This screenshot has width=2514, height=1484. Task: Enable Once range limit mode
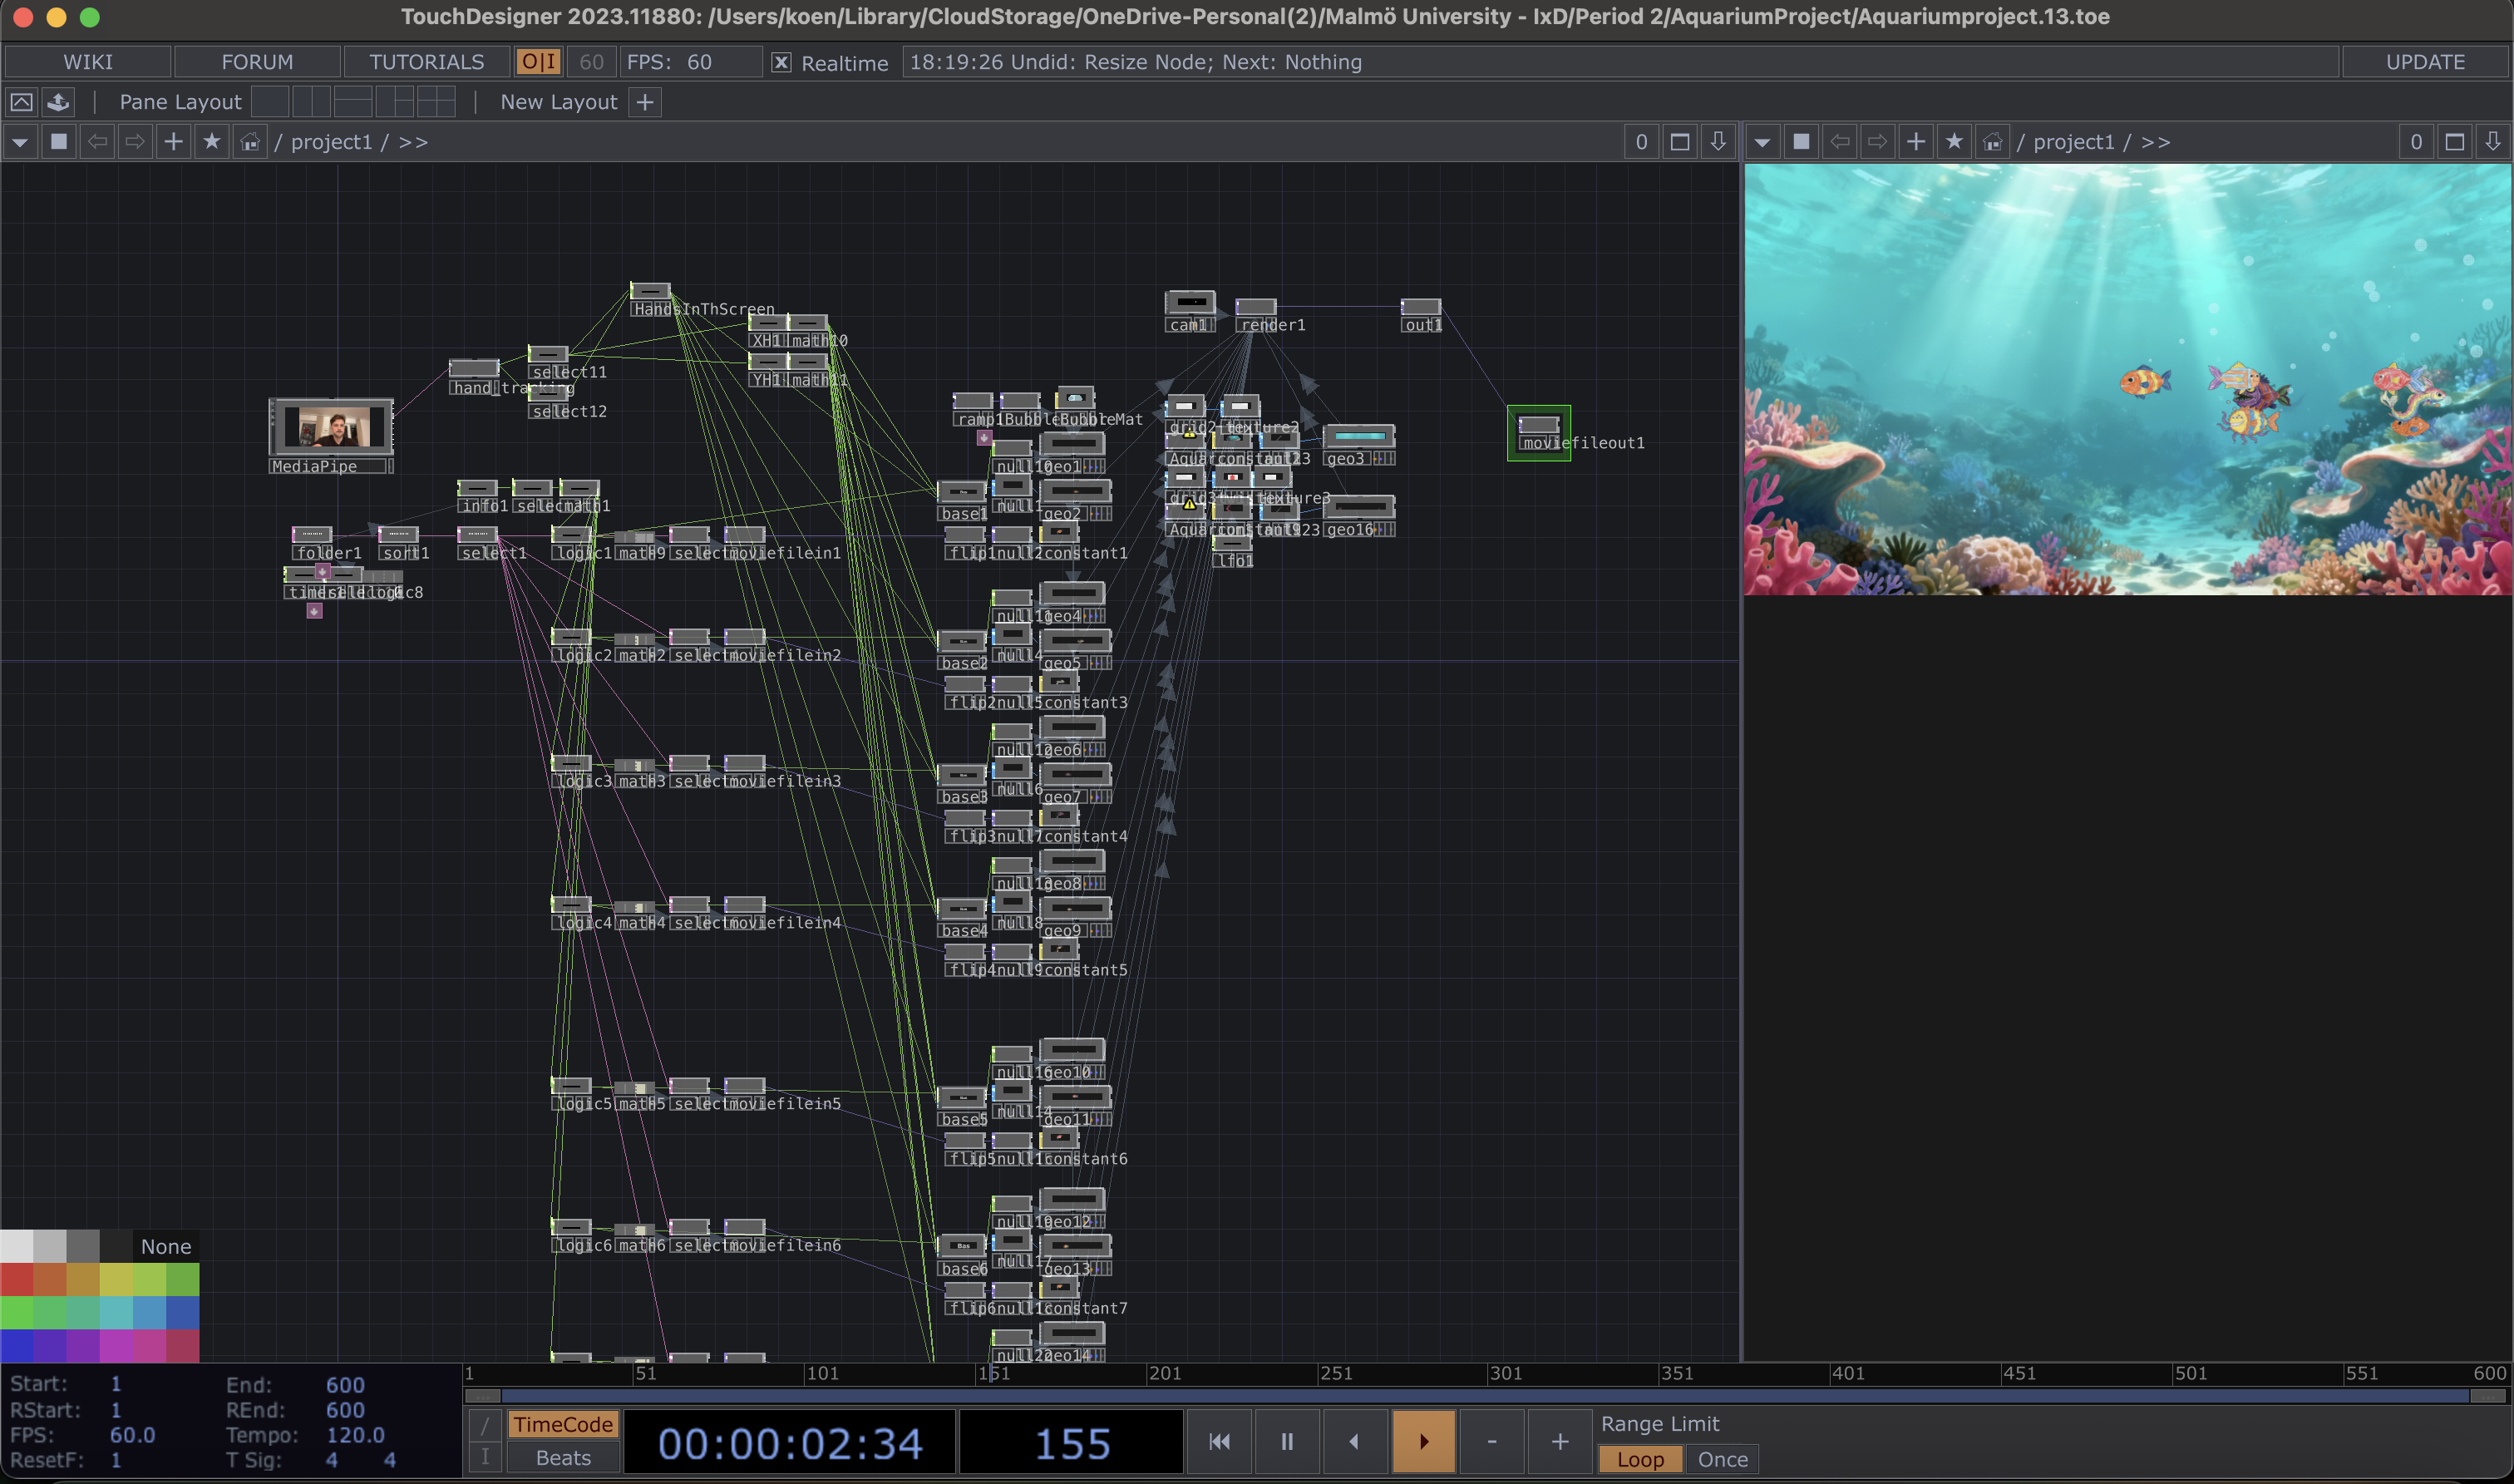[x=1722, y=1459]
